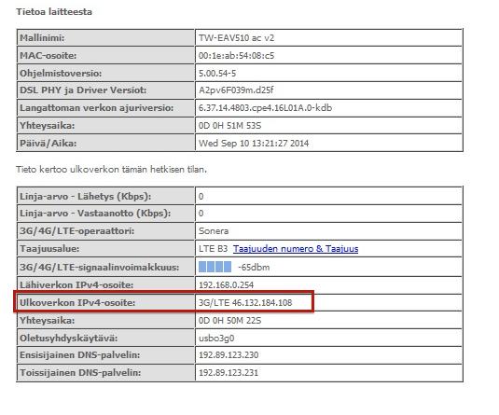Click the Lähiverkon IPv4-osoite label
Viewport: 499px width, 415px height.
[x=76, y=284]
